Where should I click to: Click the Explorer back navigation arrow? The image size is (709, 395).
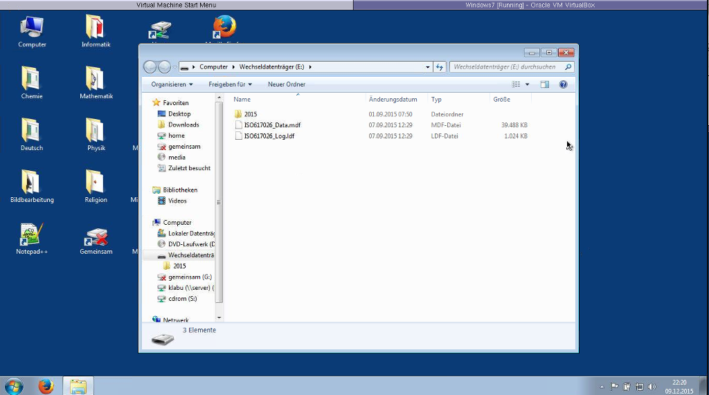coord(150,67)
